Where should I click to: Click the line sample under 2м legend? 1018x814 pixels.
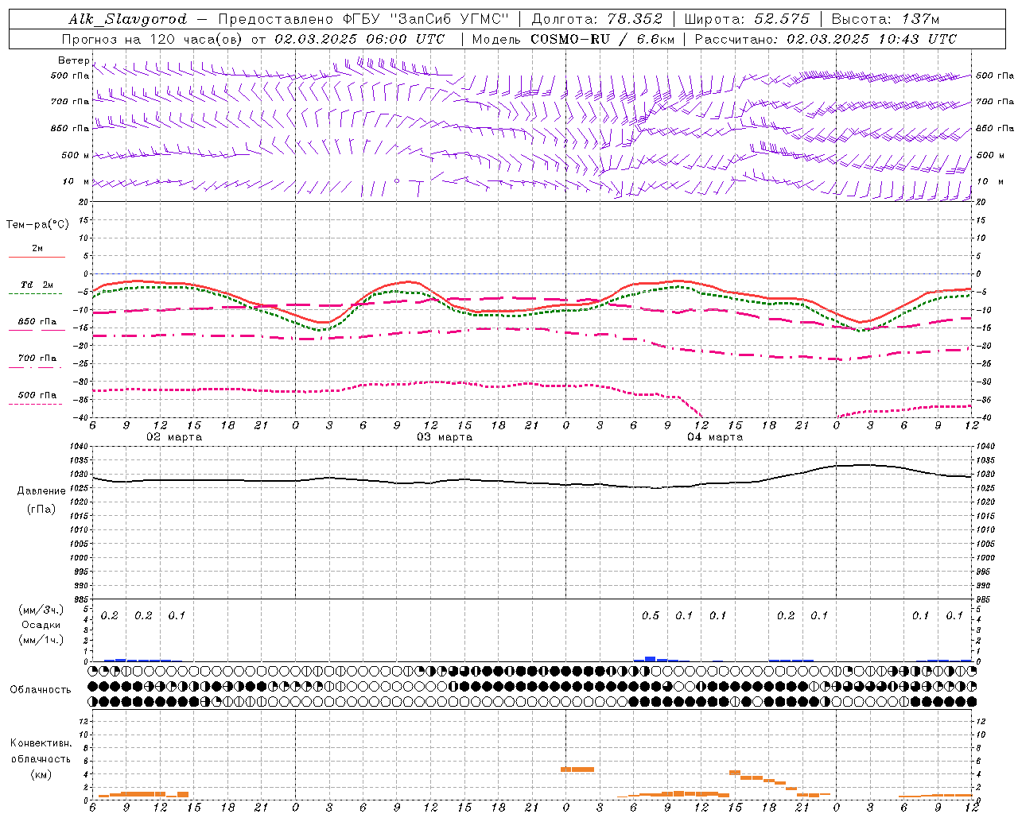pyautogui.click(x=37, y=257)
